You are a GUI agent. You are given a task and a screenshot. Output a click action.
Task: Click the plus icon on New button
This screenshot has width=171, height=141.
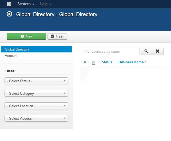tap(22, 36)
